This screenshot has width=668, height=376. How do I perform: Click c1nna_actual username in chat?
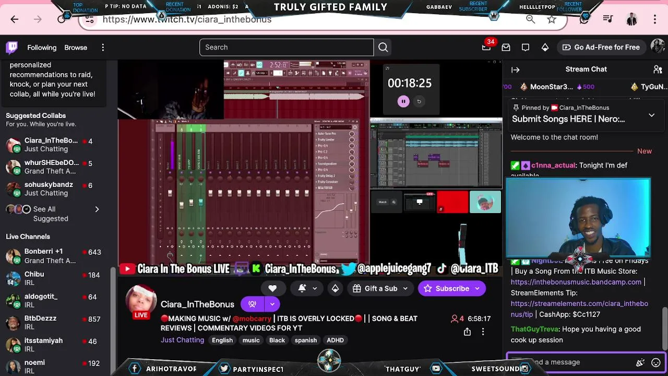pos(553,166)
